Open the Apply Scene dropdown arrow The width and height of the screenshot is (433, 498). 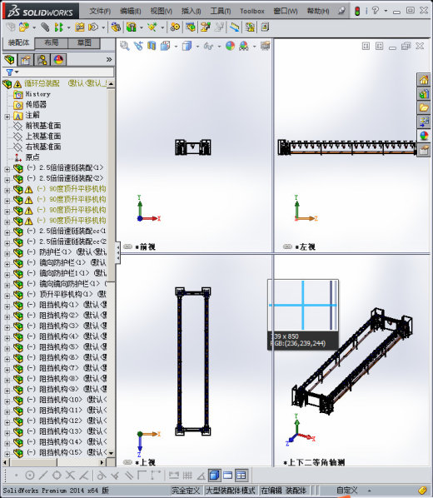[254, 47]
